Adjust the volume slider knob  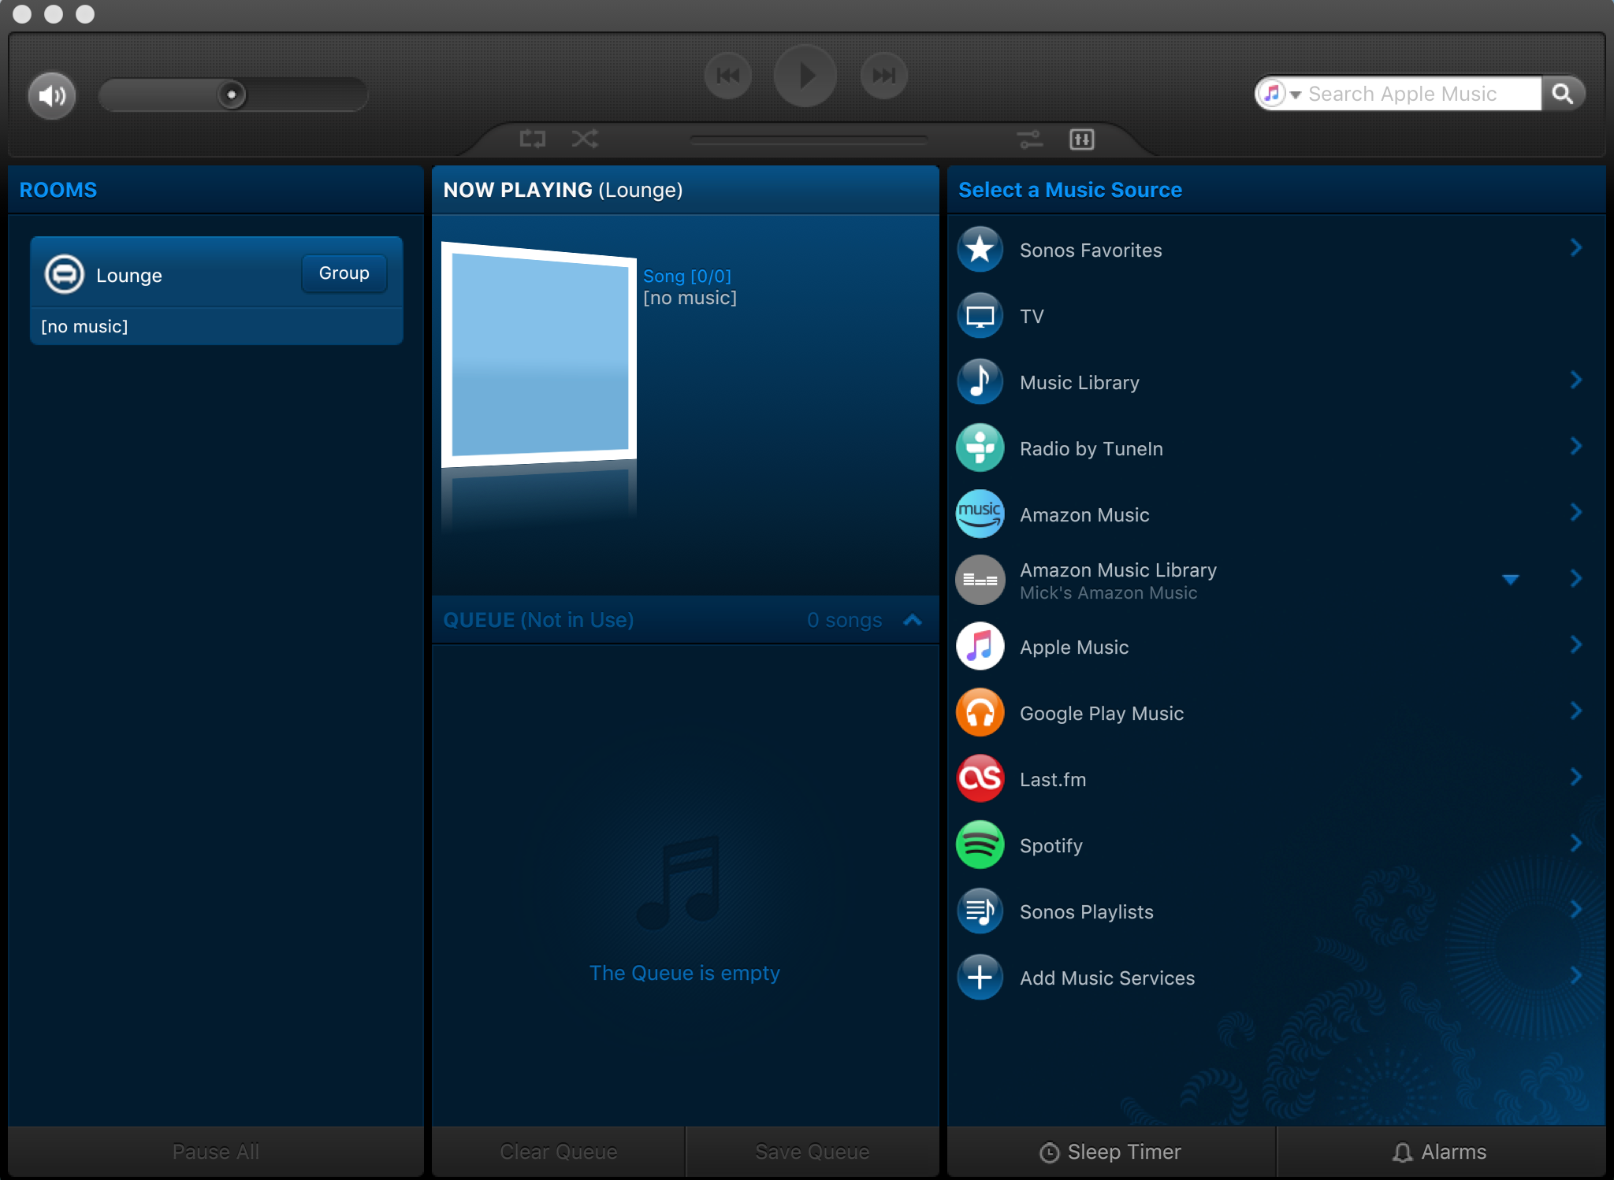pyautogui.click(x=232, y=95)
